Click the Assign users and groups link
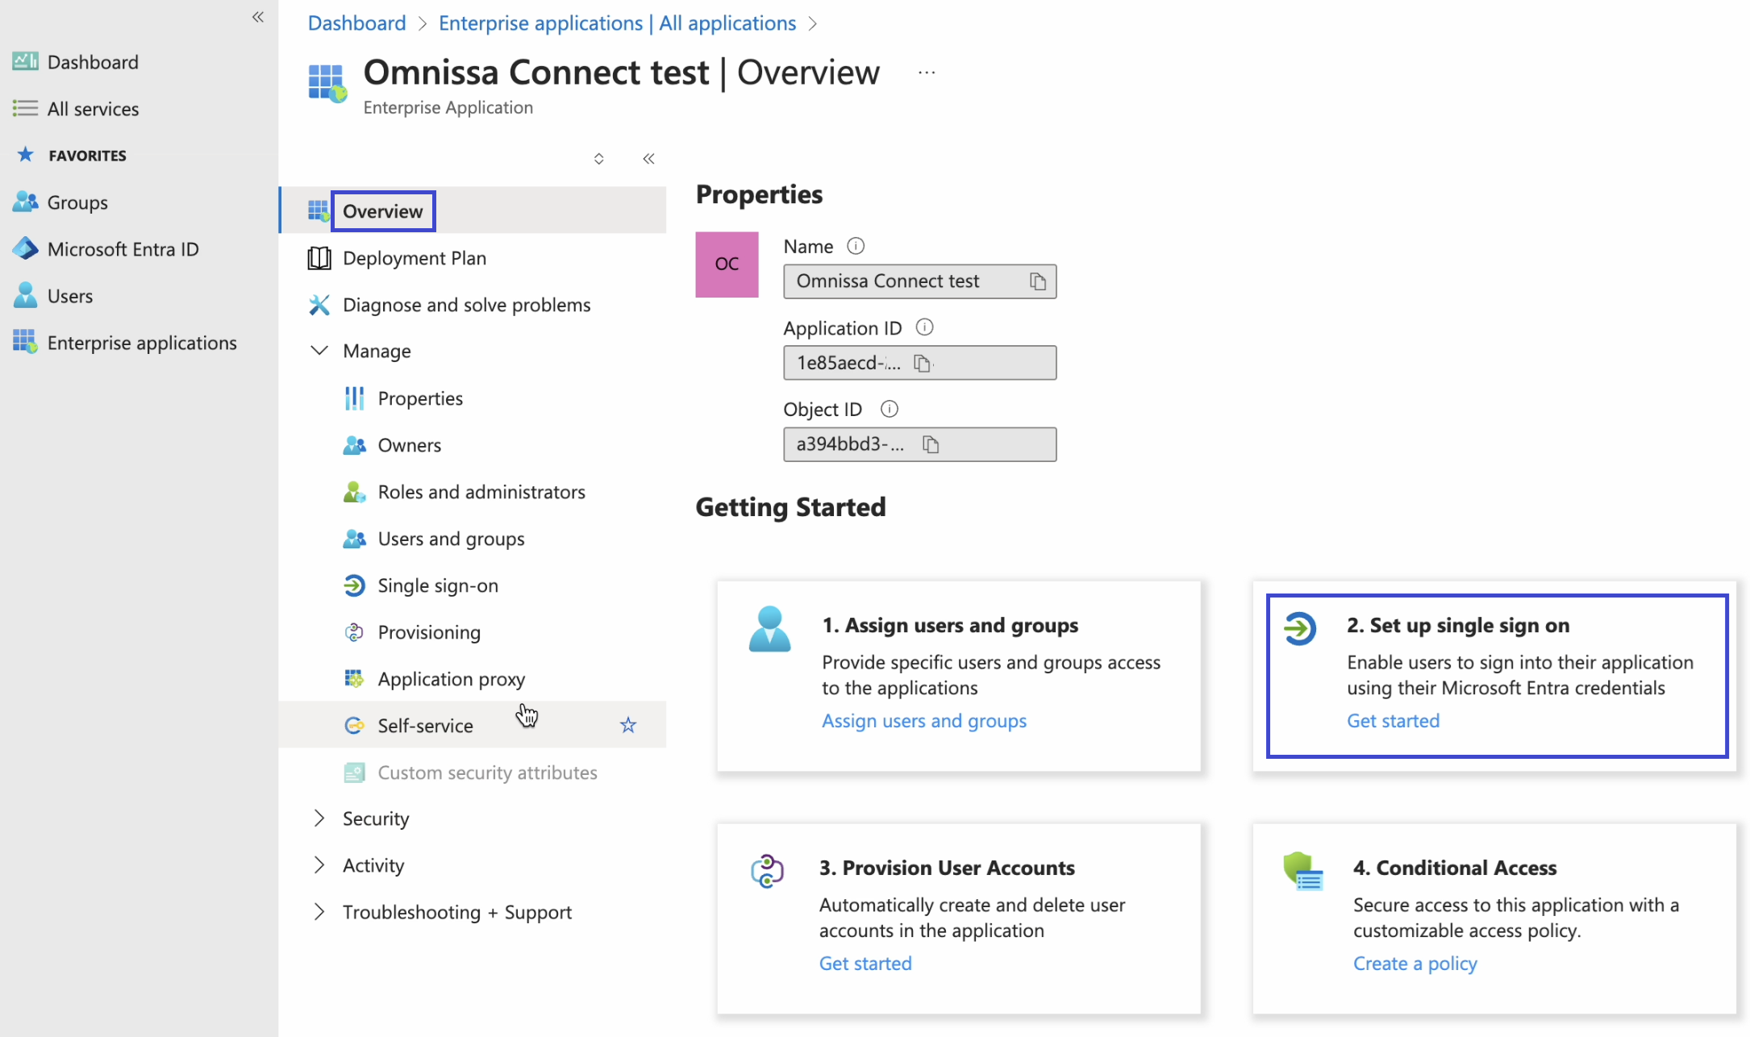The image size is (1750, 1037). pos(924,721)
